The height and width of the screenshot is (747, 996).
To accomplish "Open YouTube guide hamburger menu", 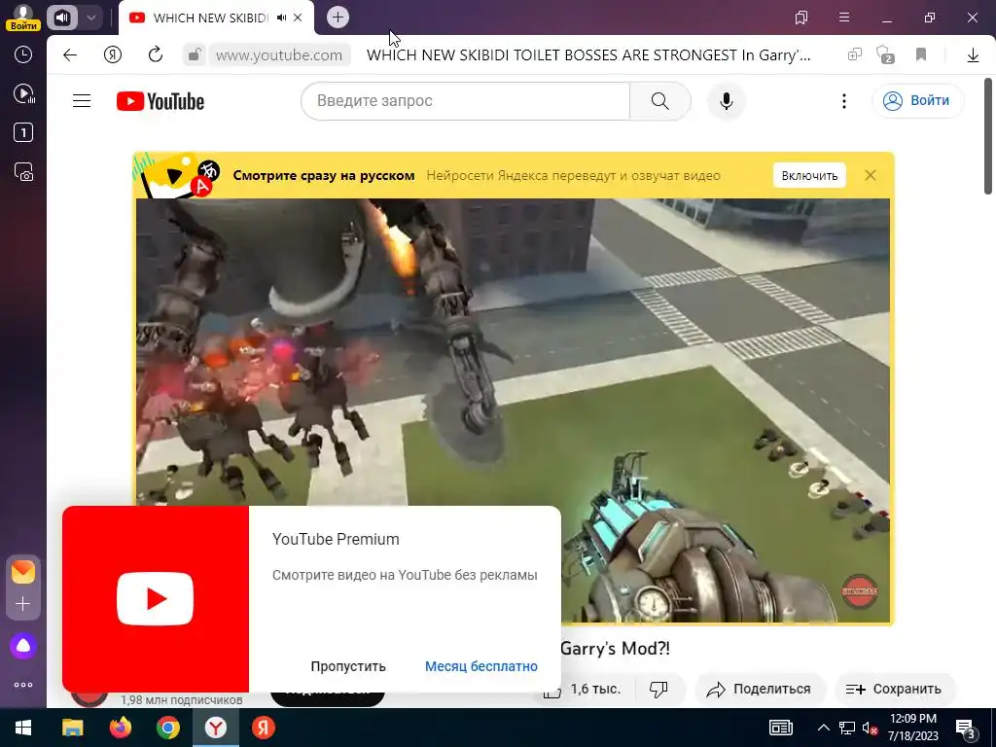I will click(82, 101).
